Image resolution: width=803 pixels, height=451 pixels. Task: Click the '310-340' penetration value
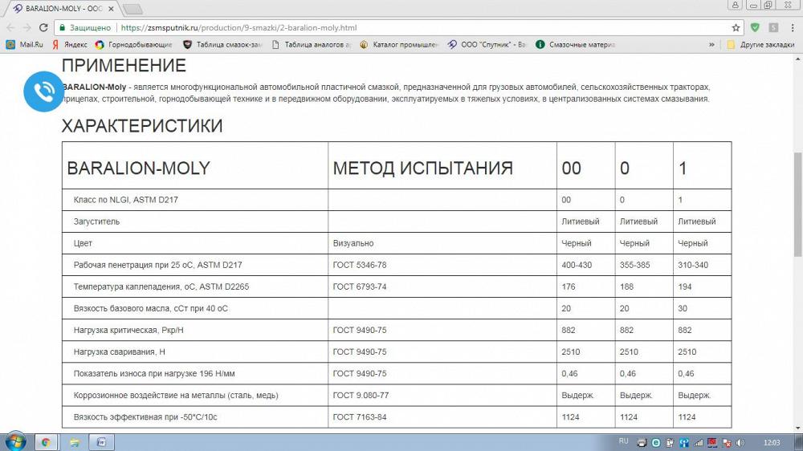click(693, 265)
